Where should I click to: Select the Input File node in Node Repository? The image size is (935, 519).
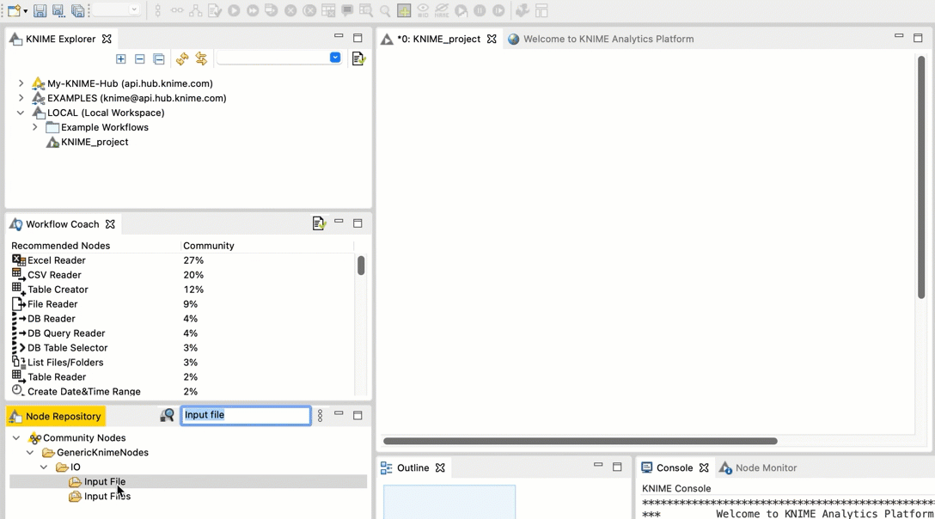coord(104,482)
